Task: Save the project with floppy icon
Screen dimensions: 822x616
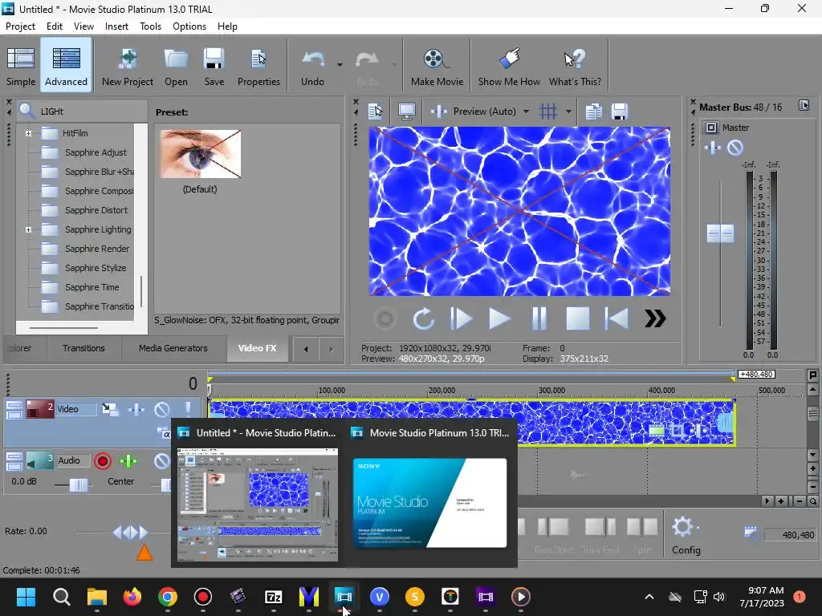Action: coord(214,66)
